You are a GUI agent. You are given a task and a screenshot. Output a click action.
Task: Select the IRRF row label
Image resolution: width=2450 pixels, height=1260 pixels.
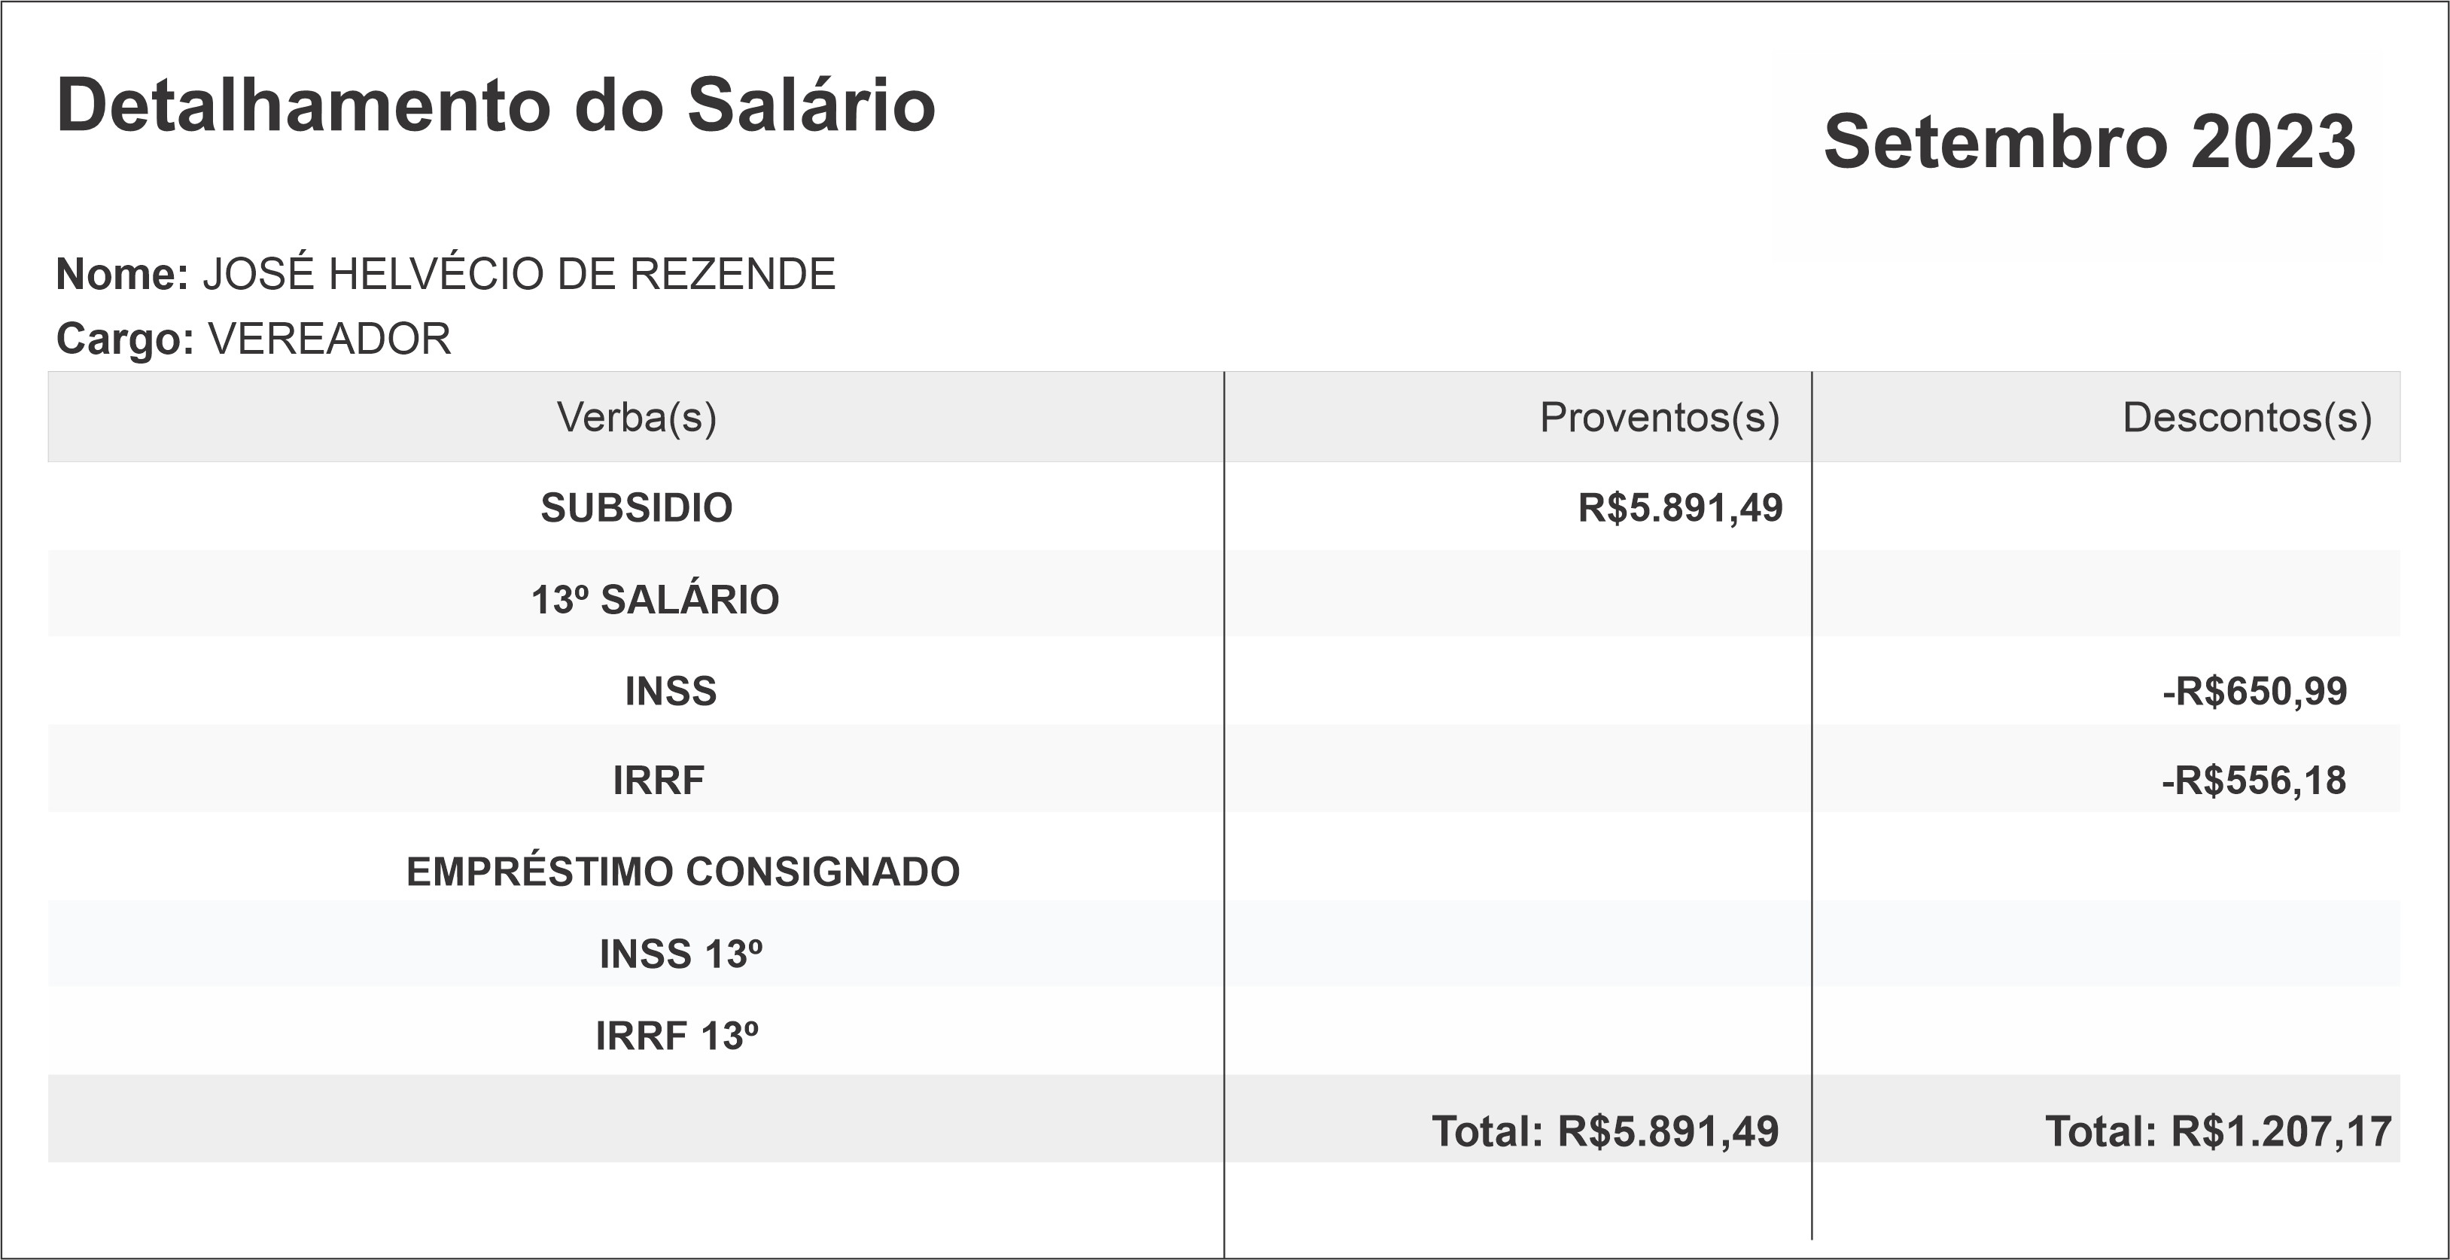pos(658,781)
